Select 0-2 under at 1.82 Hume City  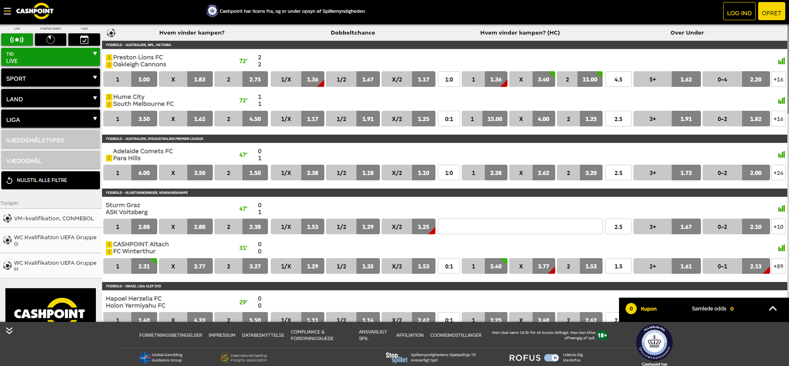[x=736, y=119]
